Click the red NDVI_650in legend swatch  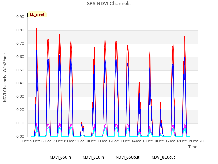pyautogui.click(x=45, y=158)
